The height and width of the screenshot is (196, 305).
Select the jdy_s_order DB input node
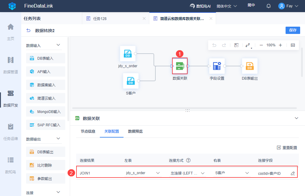(127, 54)
